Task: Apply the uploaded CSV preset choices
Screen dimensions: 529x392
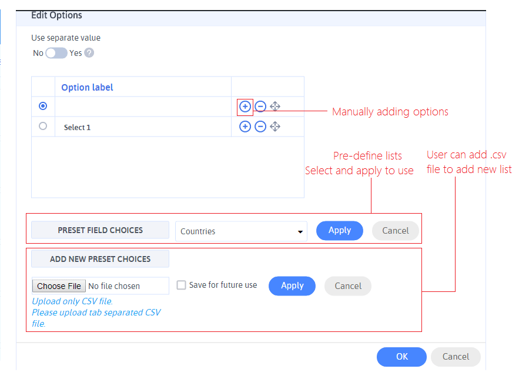Action: pos(292,286)
